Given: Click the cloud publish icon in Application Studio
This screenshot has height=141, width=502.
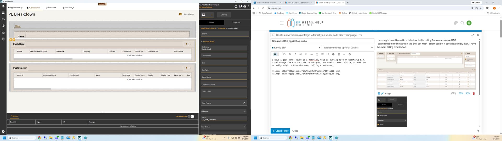Looking at the screenshot, I should click(x=245, y=6).
